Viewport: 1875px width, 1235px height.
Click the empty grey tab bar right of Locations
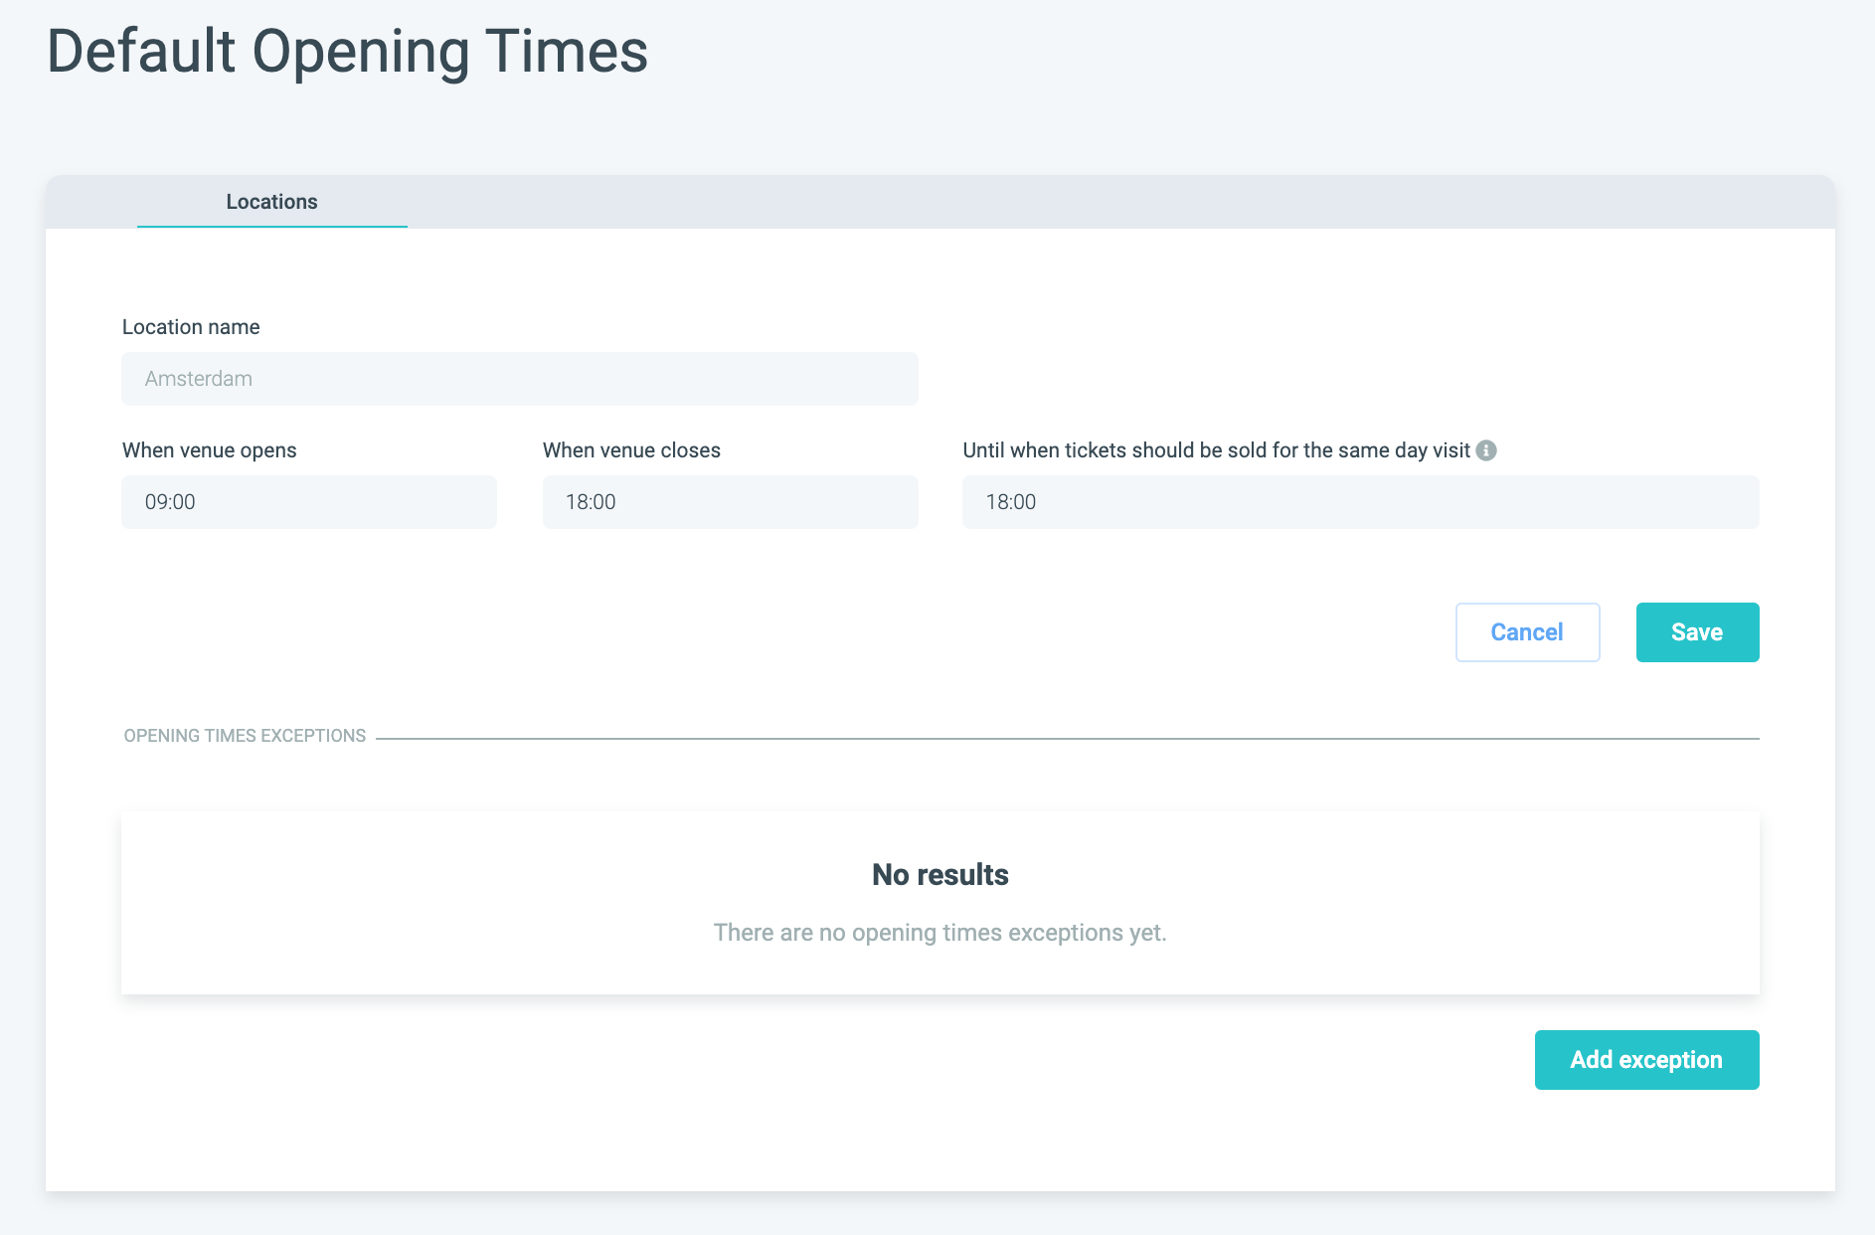coord(1094,202)
